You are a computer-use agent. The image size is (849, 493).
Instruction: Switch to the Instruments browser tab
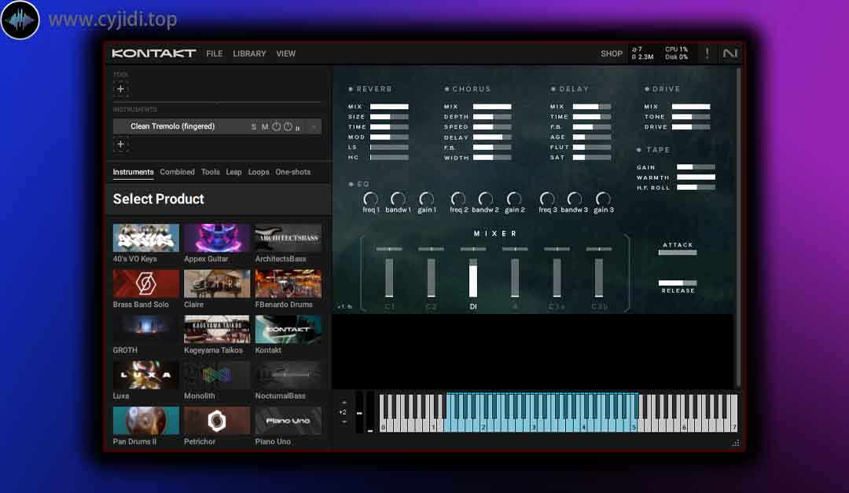(x=133, y=172)
